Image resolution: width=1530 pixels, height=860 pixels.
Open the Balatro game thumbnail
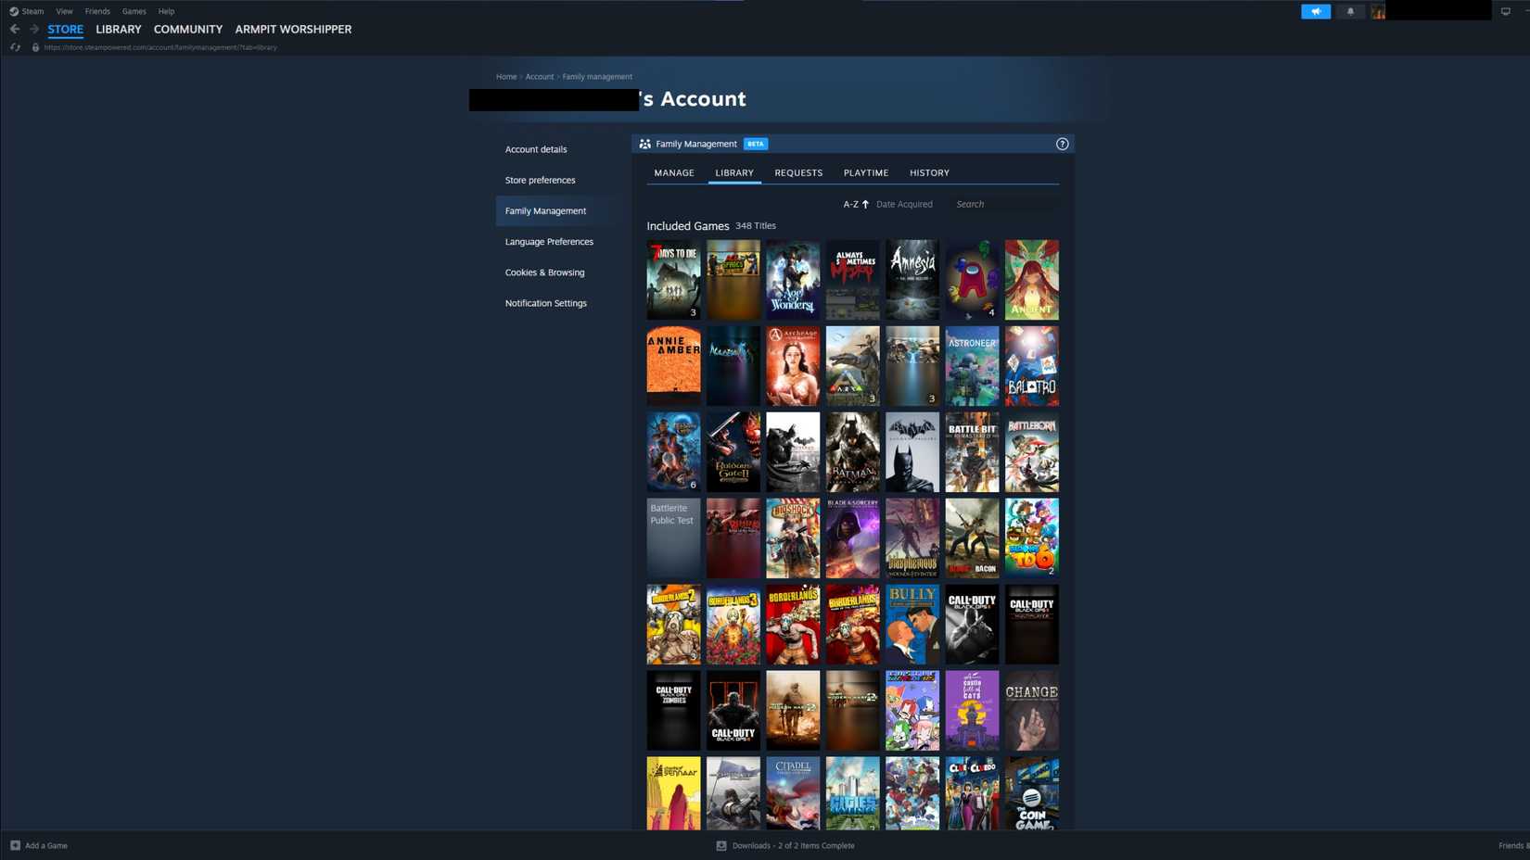tap(1031, 366)
